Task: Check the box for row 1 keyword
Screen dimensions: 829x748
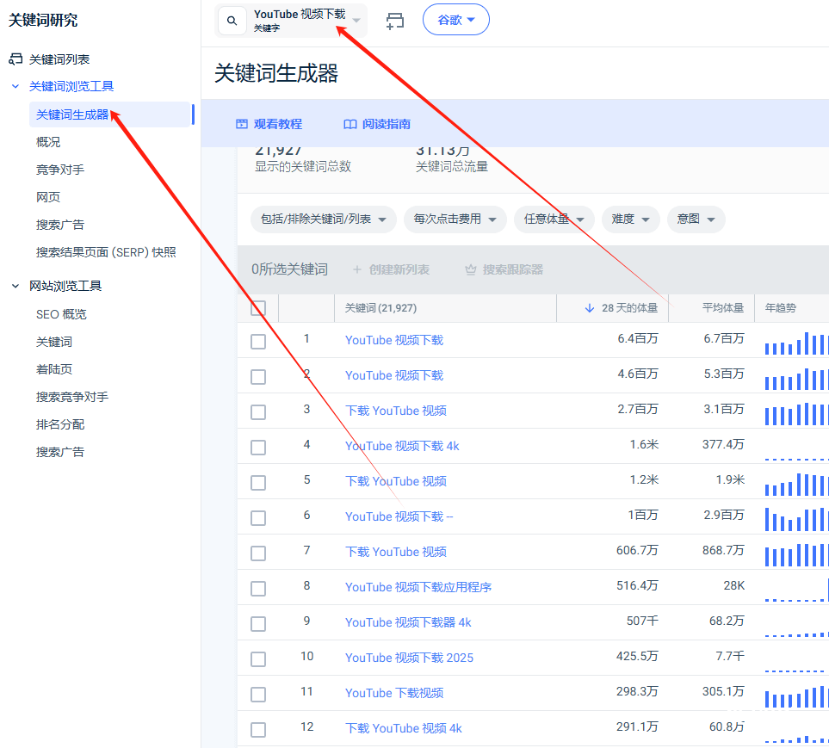Action: [x=258, y=342]
